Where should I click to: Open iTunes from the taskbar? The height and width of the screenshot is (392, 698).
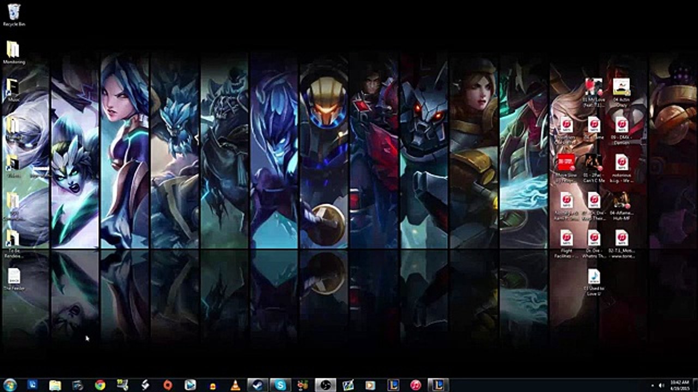(416, 385)
